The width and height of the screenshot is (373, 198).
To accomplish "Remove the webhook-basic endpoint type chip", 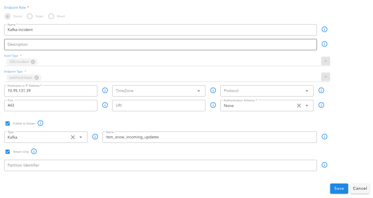I will [x=37, y=78].
